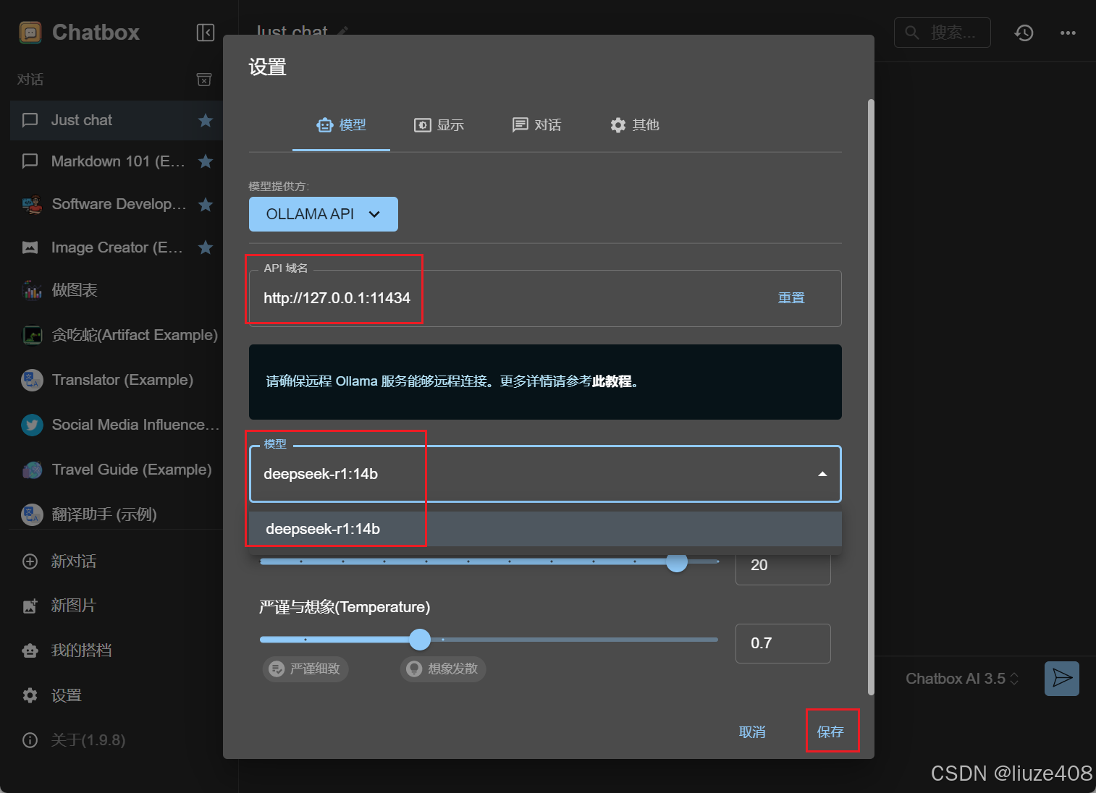Select Software Developer avatar icon
Image resolution: width=1096 pixels, height=793 pixels.
pyautogui.click(x=32, y=205)
